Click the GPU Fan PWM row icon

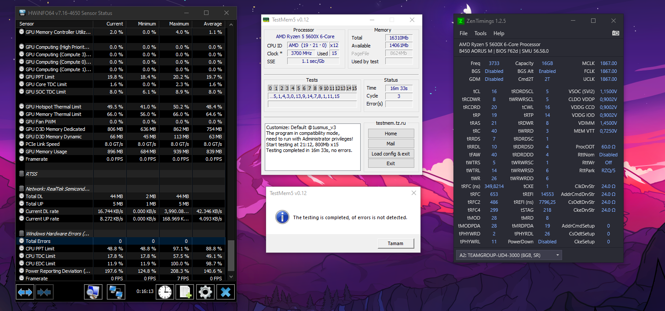coord(22,122)
